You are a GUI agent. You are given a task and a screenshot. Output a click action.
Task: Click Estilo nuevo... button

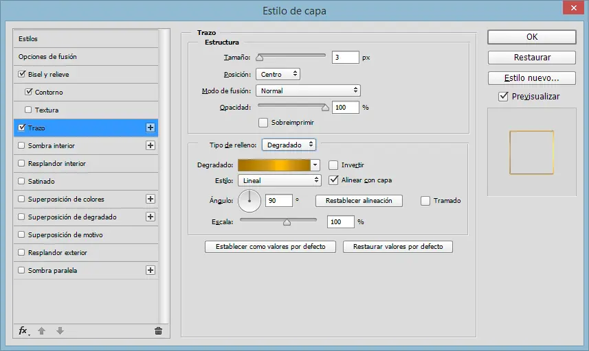[532, 78]
